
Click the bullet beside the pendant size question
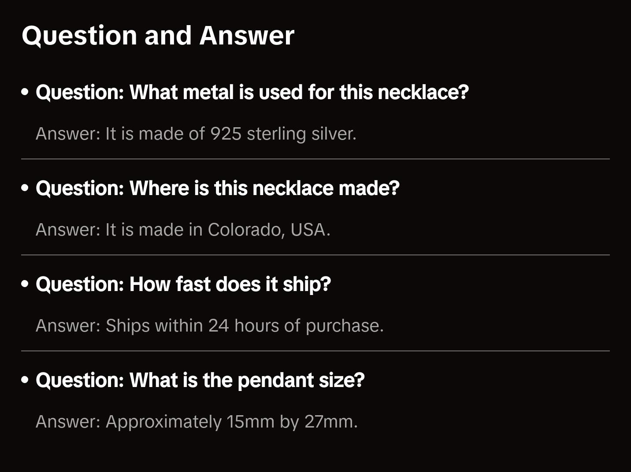coord(25,380)
